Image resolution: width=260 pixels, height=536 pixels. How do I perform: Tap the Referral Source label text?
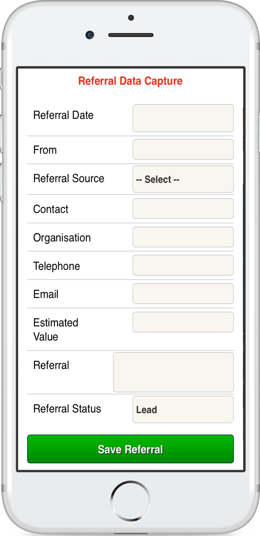[68, 178]
